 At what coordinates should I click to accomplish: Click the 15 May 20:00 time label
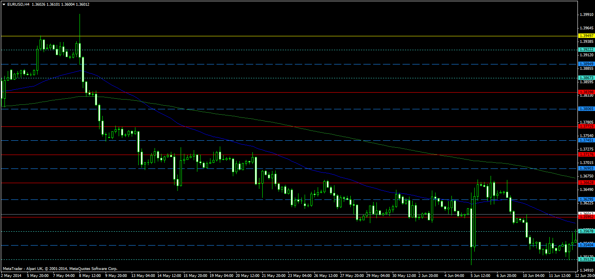(x=195, y=276)
